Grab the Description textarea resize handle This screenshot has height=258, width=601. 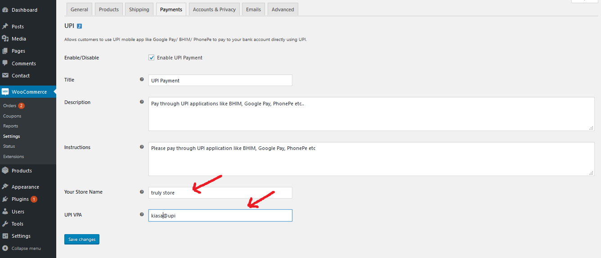pyautogui.click(x=592, y=128)
